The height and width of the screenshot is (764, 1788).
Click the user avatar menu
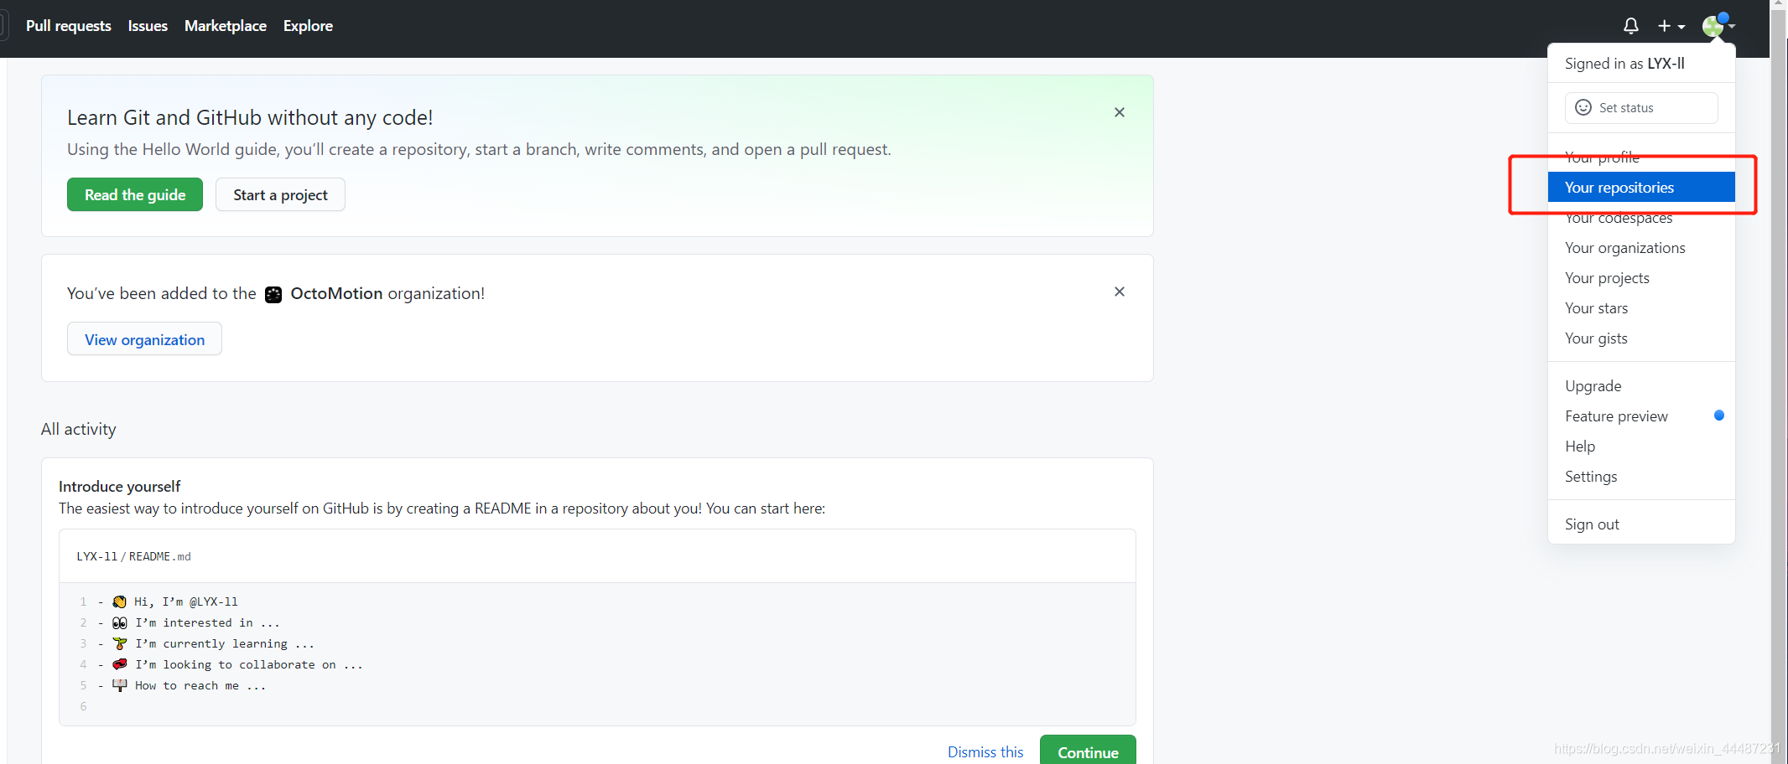point(1717,25)
